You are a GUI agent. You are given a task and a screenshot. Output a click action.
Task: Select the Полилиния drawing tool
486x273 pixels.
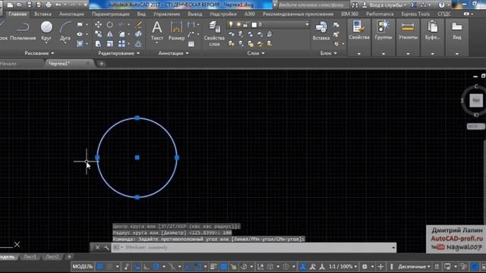(23, 31)
